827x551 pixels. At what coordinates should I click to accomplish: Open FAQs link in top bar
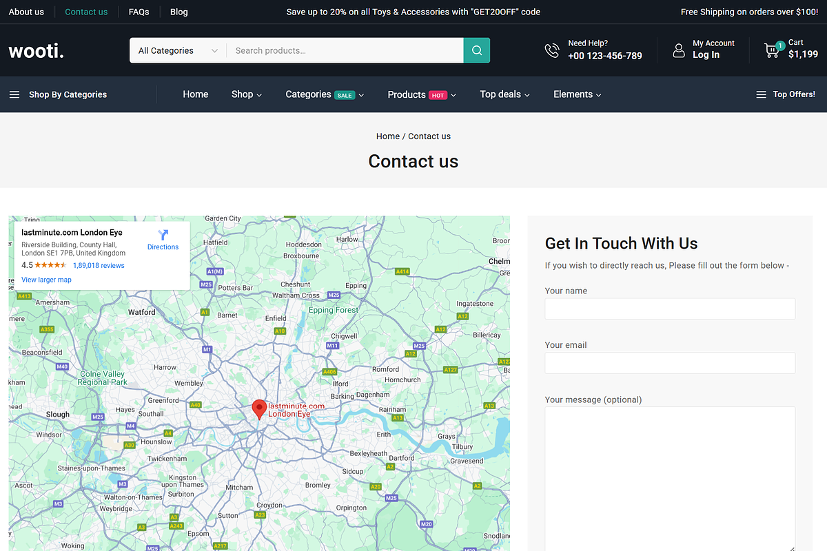click(139, 12)
